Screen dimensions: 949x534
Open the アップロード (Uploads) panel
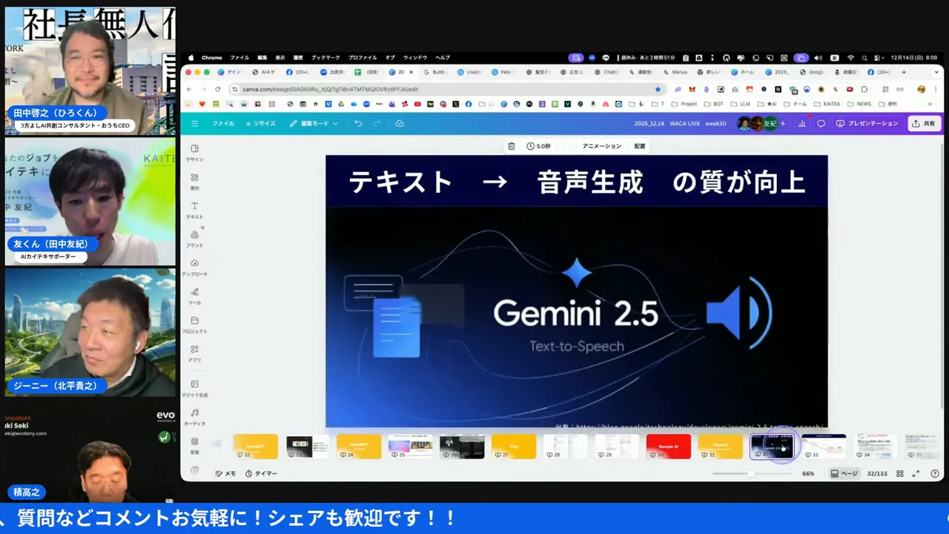click(x=194, y=268)
